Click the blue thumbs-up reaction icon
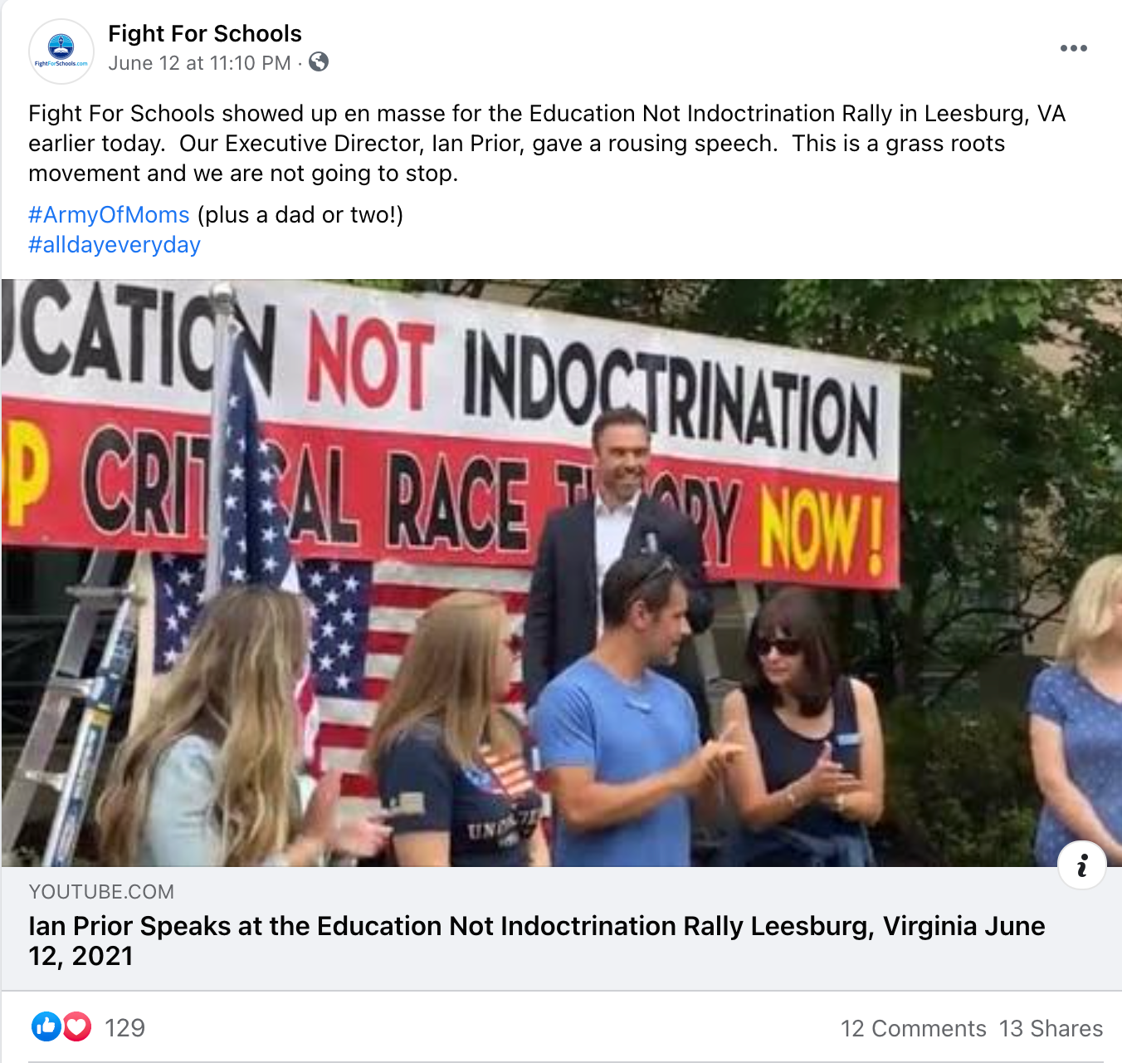The height and width of the screenshot is (1063, 1122). pos(46,1027)
